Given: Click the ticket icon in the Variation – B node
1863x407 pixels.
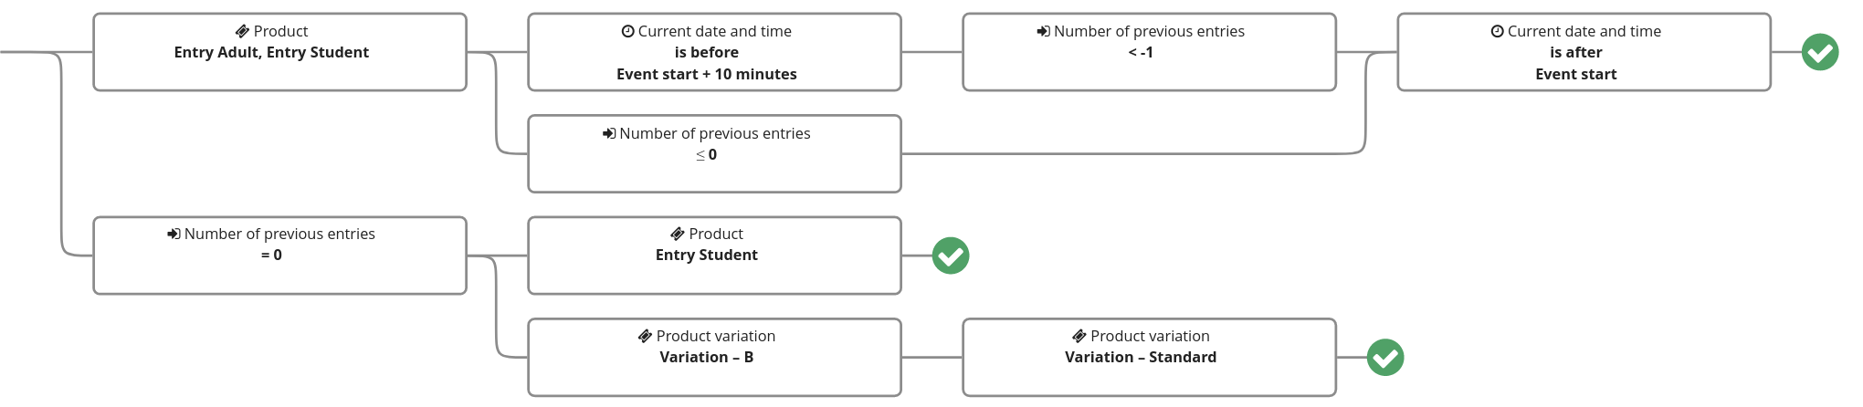Looking at the screenshot, I should (x=645, y=337).
